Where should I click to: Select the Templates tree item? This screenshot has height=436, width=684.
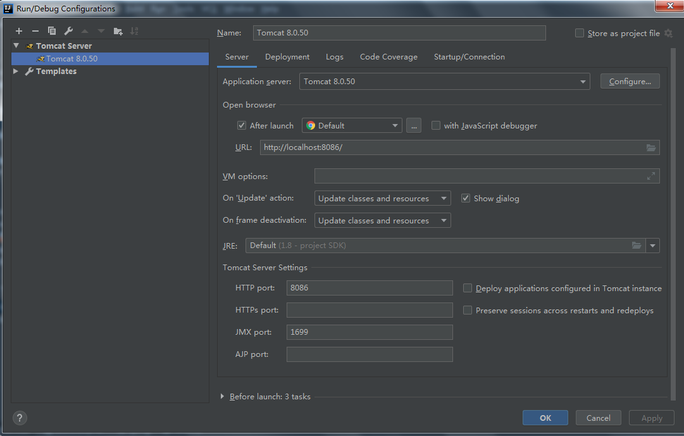[56, 71]
